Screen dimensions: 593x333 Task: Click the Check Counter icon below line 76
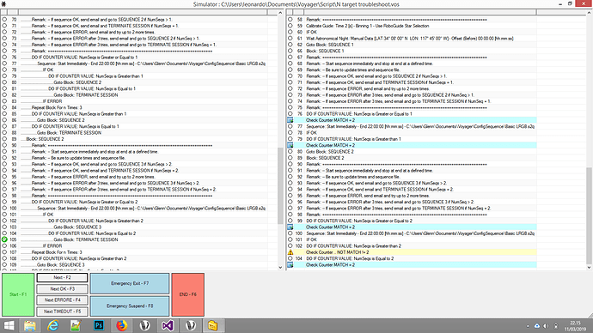(290, 120)
